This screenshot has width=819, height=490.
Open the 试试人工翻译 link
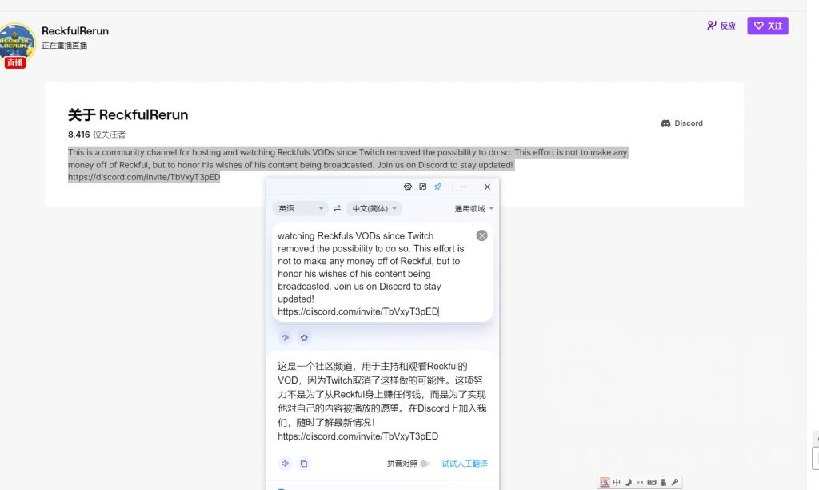click(463, 463)
